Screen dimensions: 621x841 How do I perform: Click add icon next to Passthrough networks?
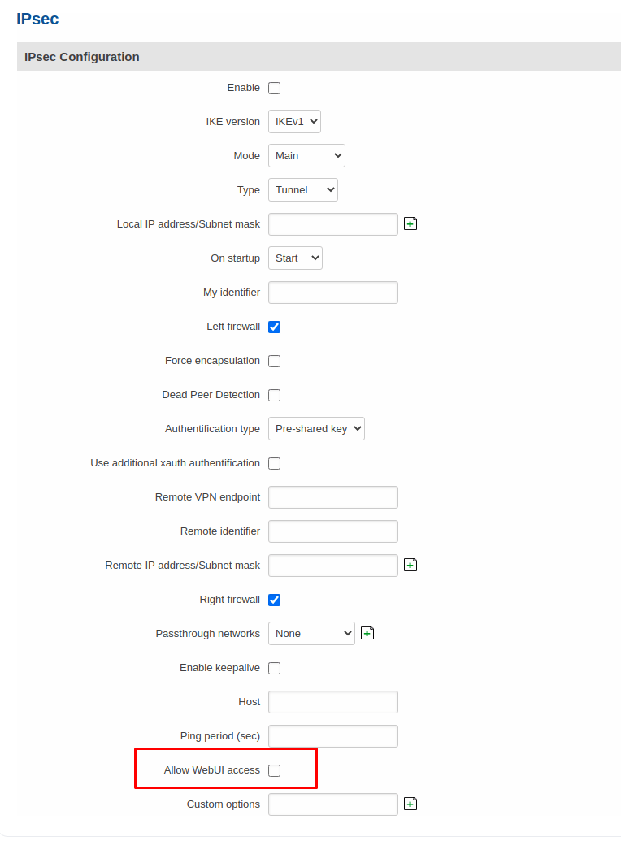[x=367, y=634]
